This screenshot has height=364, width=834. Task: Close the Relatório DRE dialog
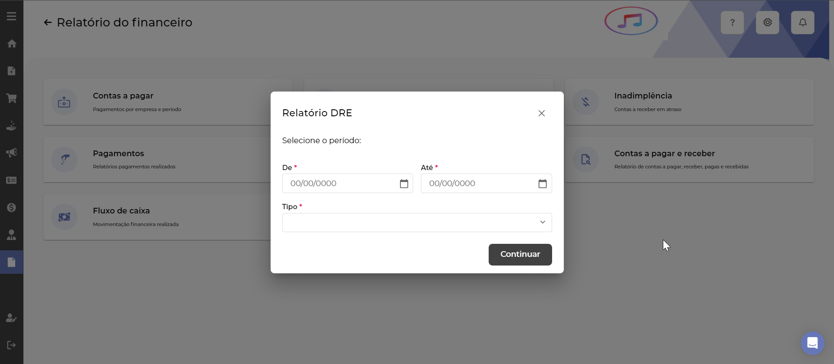(x=541, y=113)
